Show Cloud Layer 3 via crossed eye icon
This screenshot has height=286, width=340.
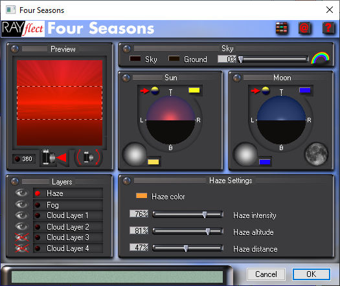(21, 237)
